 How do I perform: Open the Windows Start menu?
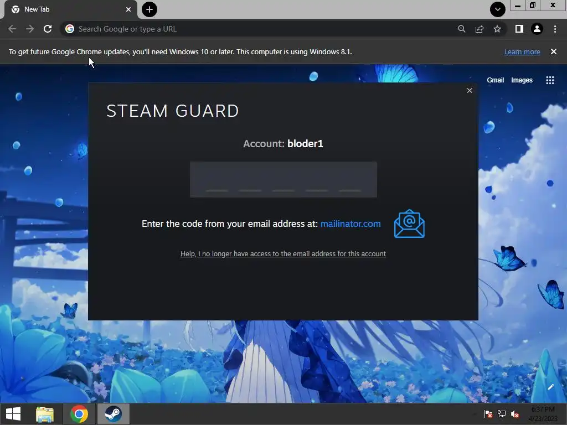pos(13,414)
